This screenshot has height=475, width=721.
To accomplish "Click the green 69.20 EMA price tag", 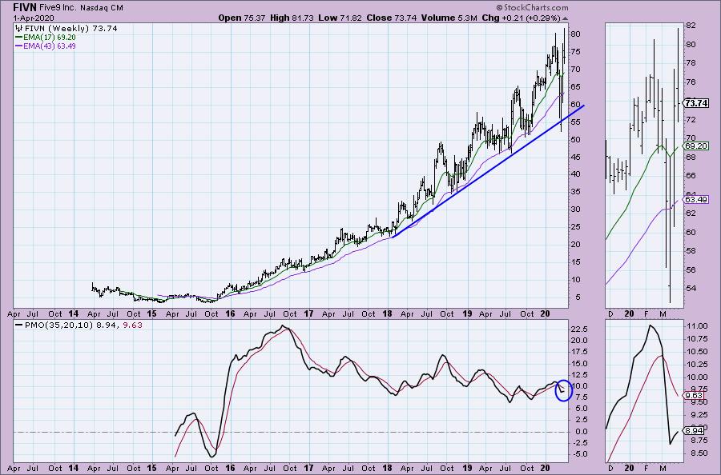I will [695, 146].
